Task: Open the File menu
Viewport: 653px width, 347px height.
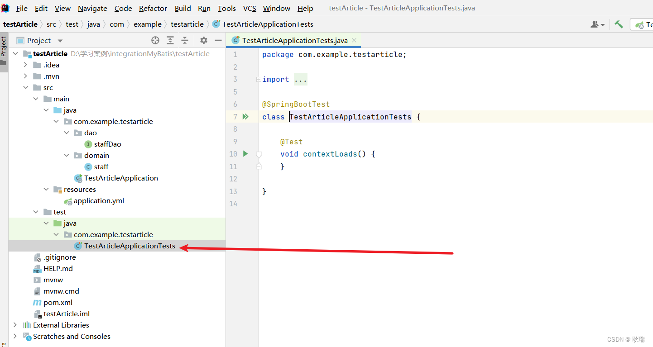Action: [22, 8]
